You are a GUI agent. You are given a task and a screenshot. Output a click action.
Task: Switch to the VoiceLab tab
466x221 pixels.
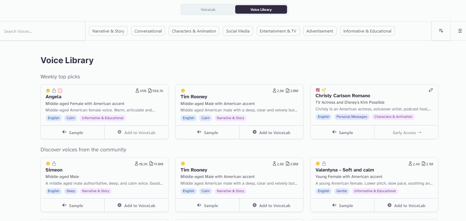pos(208,10)
